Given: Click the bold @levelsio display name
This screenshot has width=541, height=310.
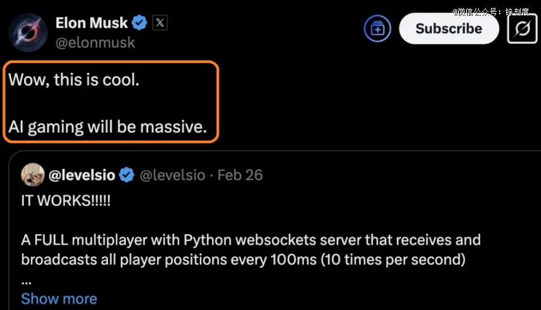Looking at the screenshot, I should pos(81,176).
